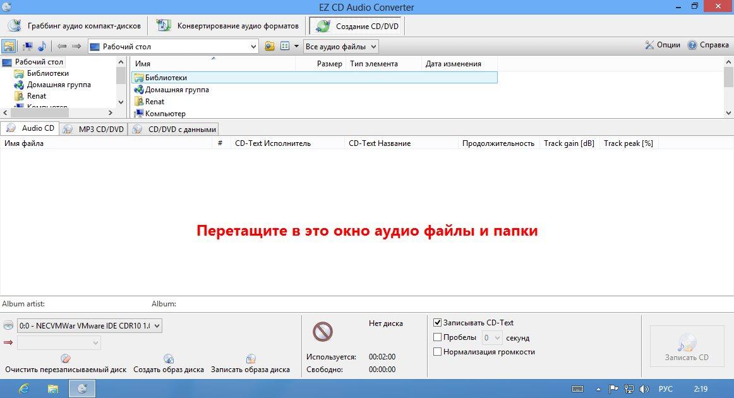Click Track peak [%] column header
Screen dimensions: 734x398
pos(629,143)
